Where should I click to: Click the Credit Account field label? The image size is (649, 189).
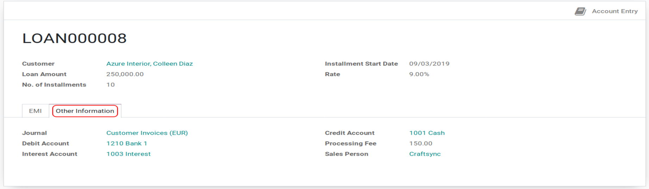(x=349, y=133)
